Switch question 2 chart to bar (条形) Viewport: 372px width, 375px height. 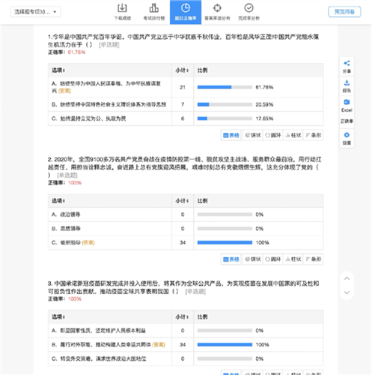coord(313,259)
